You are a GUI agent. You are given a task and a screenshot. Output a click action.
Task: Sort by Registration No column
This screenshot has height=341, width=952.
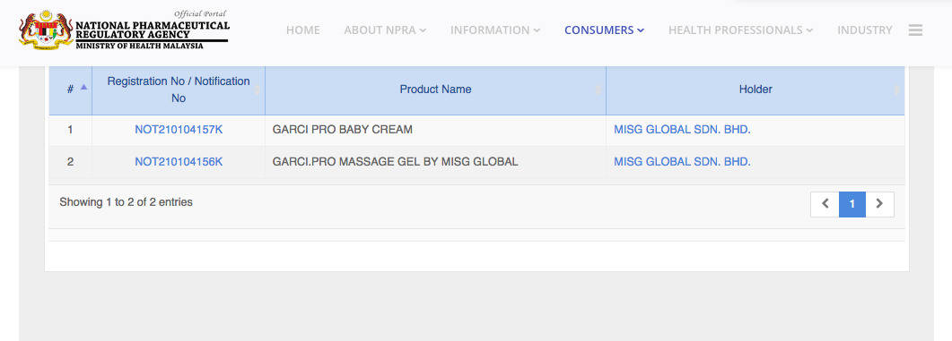pyautogui.click(x=179, y=89)
